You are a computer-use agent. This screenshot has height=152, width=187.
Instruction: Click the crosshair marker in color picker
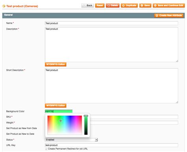[60, 121]
